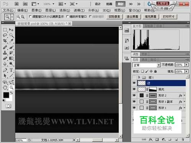Click the 填充屏幕 button

click(x=150, y=17)
